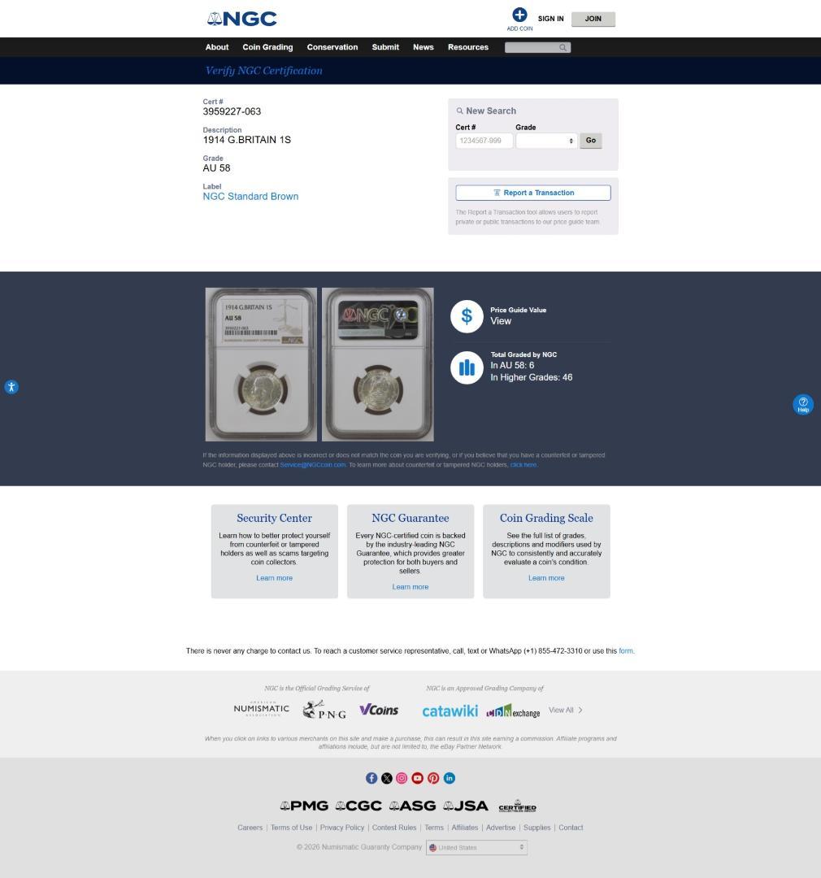Screen dimensions: 821x878
Task: Click the cert number 3959227-063 text
Action: pos(232,111)
